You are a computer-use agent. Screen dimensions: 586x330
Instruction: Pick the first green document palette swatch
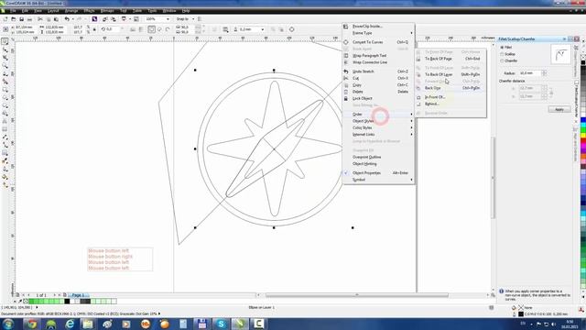[x=31, y=302]
